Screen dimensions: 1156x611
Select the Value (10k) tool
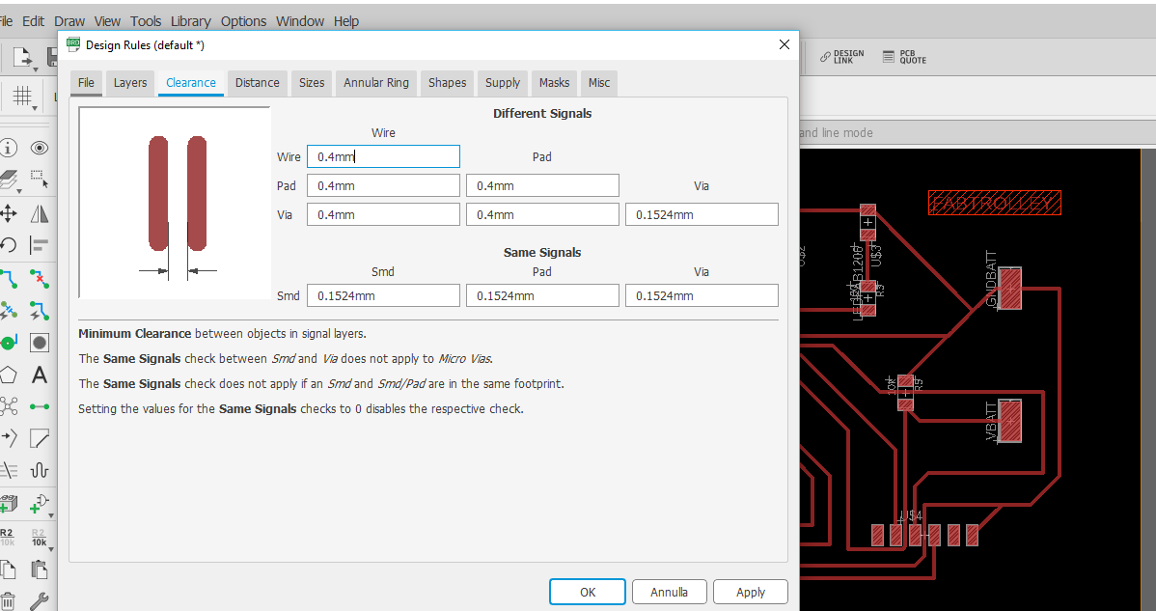point(39,537)
